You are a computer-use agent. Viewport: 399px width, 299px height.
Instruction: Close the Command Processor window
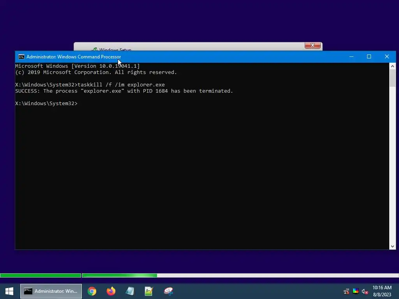coord(387,57)
